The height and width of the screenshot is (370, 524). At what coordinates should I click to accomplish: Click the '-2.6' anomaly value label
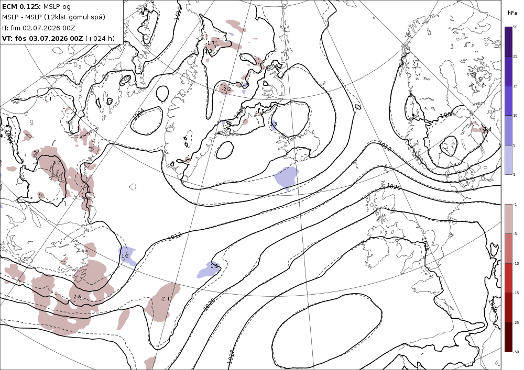77,297
